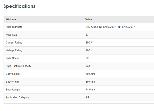The image size is (154, 111).
Task: Click the fuse size value 33
Action: [87, 35]
